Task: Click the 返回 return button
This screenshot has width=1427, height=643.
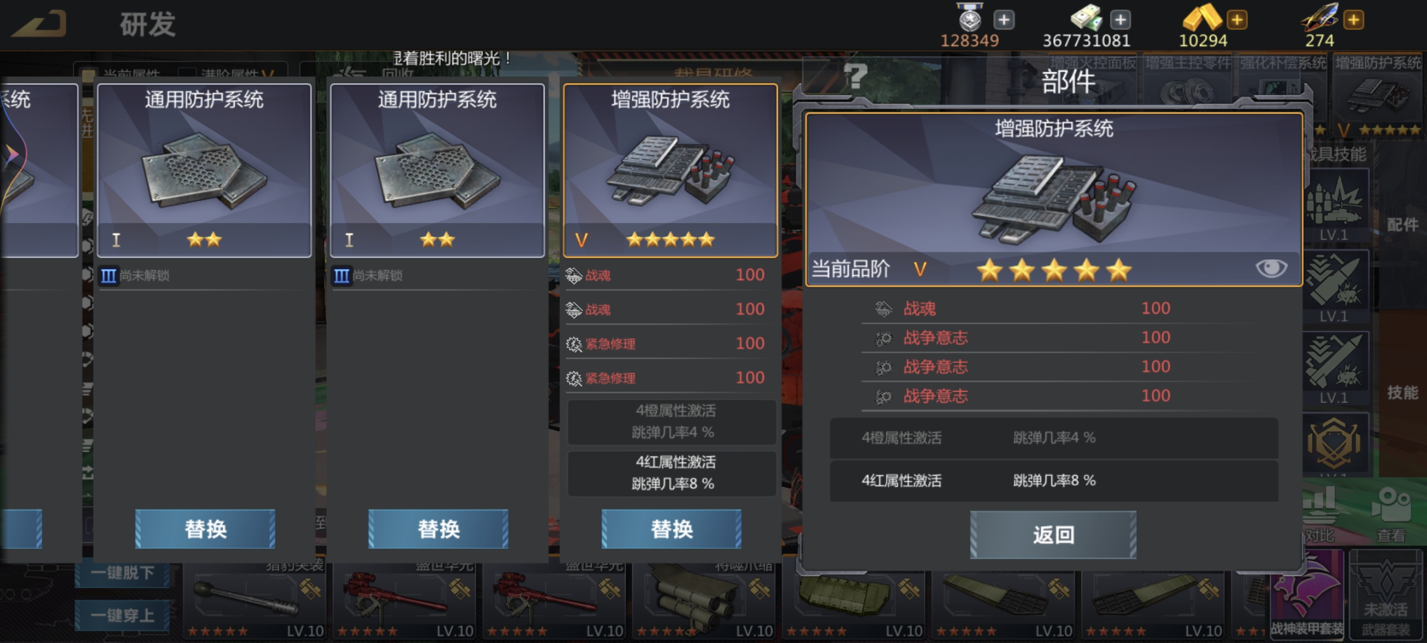Action: pos(1053,535)
